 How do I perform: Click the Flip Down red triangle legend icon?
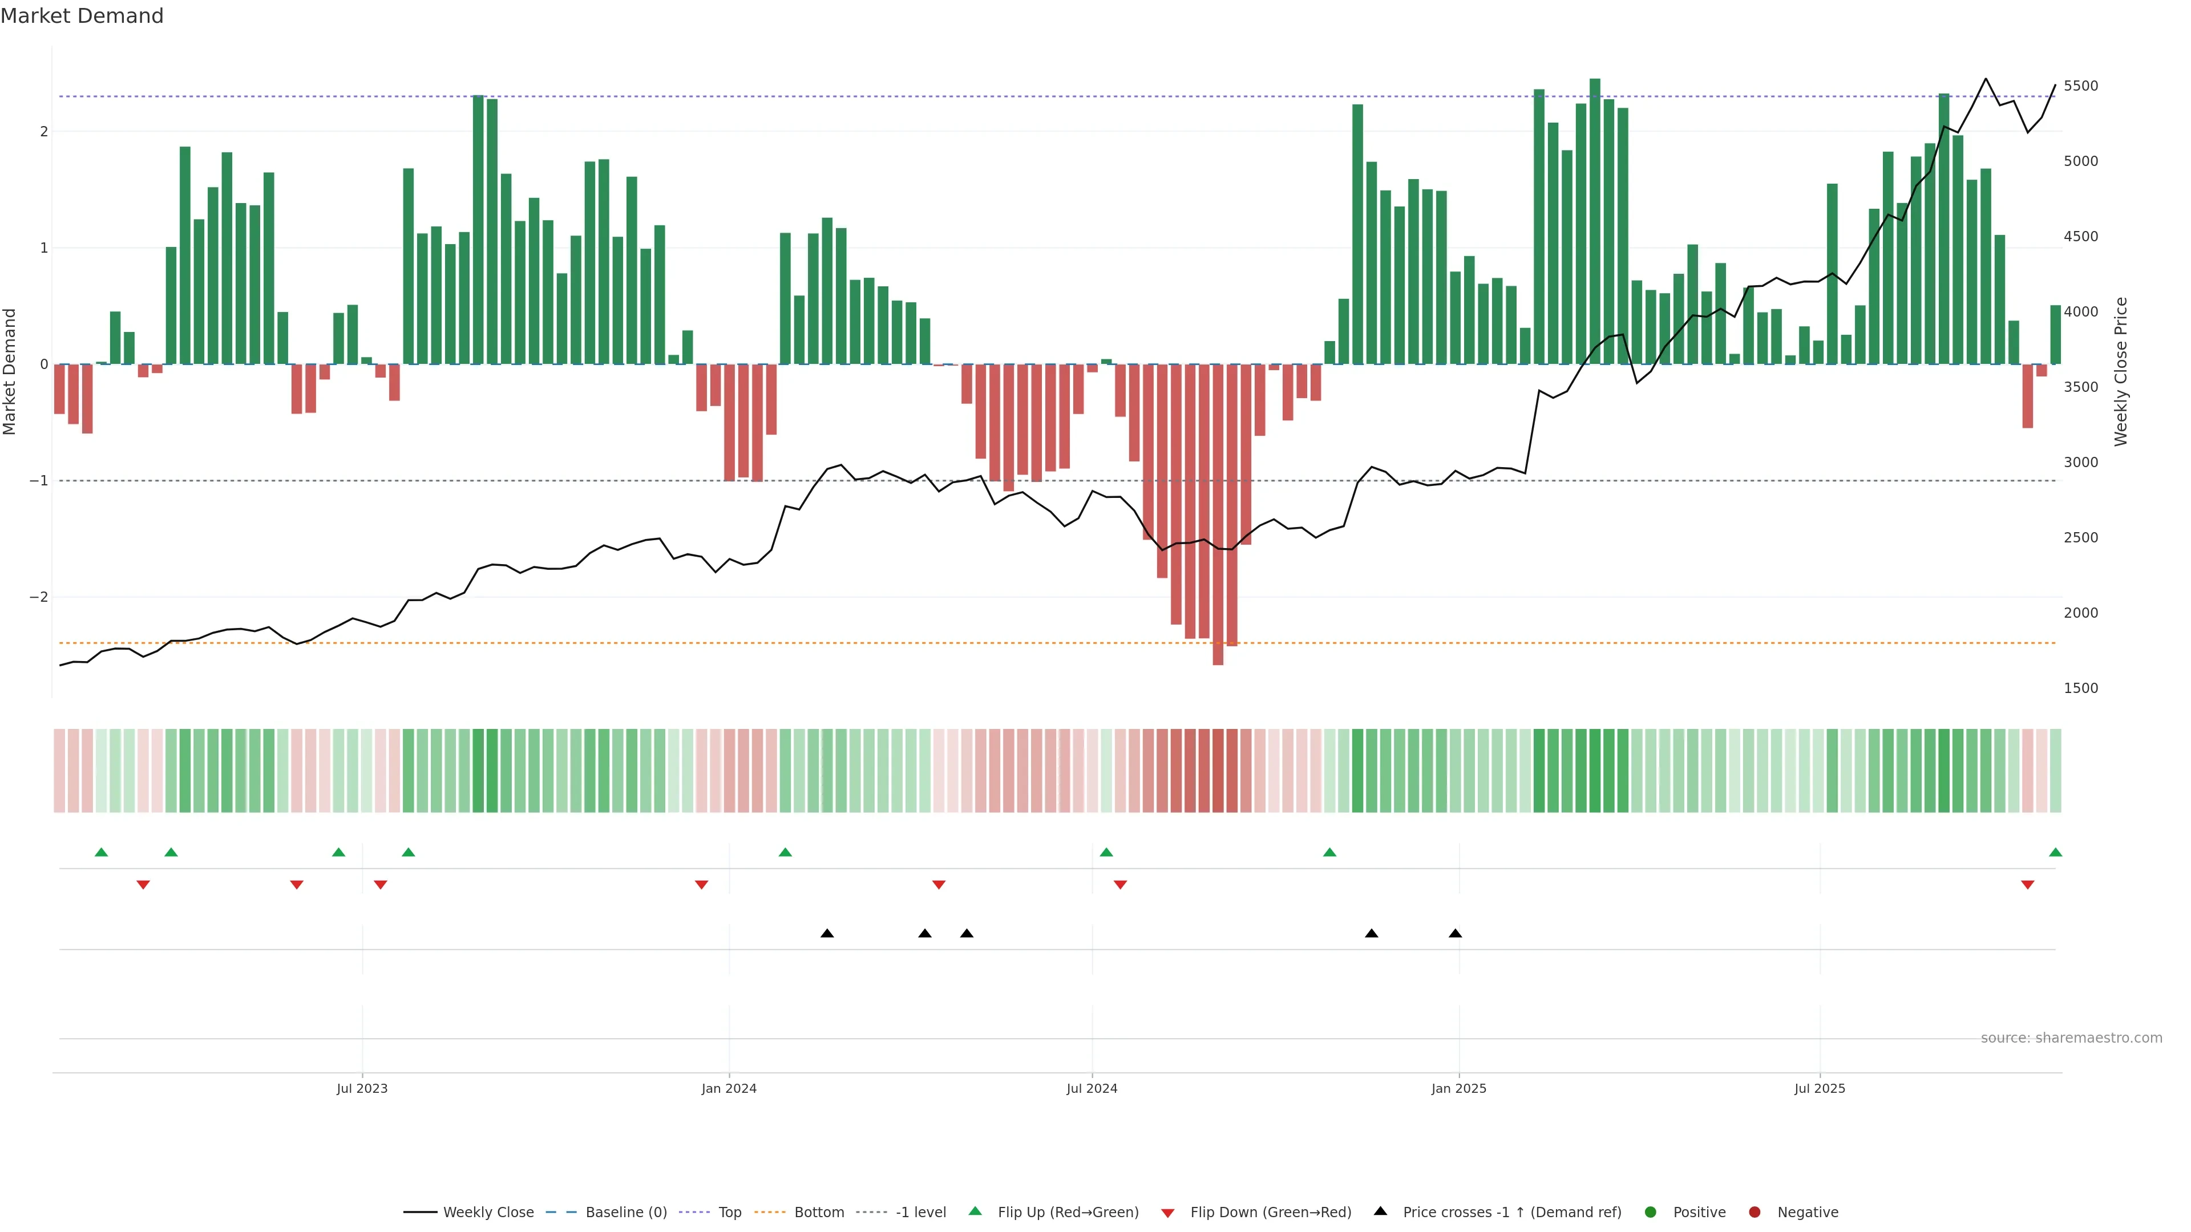(x=1168, y=1213)
